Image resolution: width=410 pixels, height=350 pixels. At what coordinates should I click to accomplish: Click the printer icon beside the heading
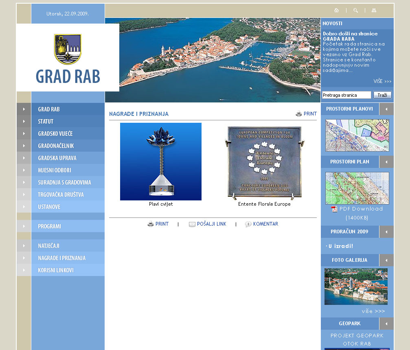coord(298,114)
